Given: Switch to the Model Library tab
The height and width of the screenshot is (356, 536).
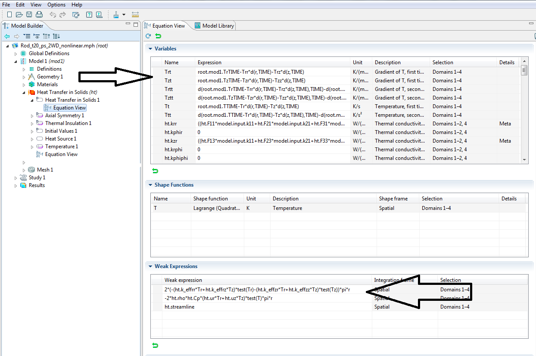Looking at the screenshot, I should click(214, 26).
